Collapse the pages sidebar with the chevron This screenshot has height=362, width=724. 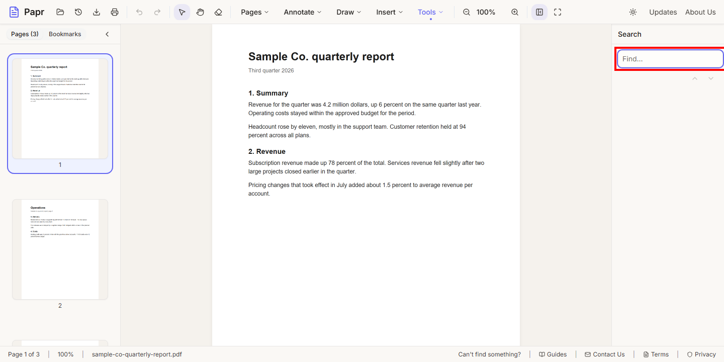pos(107,34)
